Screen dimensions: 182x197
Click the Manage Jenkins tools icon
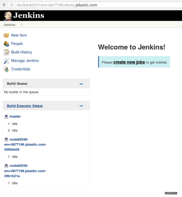(x=6, y=61)
